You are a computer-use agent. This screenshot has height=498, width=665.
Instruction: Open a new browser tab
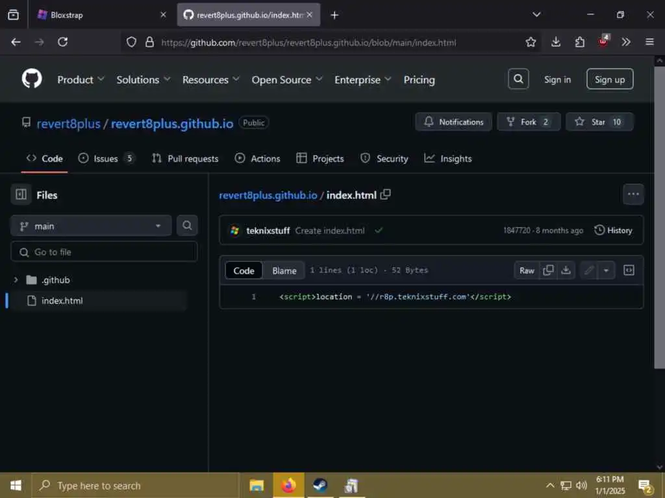[334, 16]
